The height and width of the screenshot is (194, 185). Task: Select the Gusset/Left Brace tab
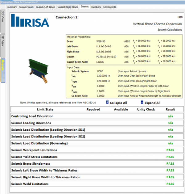[46, 7]
